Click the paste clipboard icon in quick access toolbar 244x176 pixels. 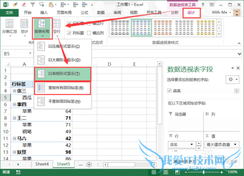click(x=51, y=5)
